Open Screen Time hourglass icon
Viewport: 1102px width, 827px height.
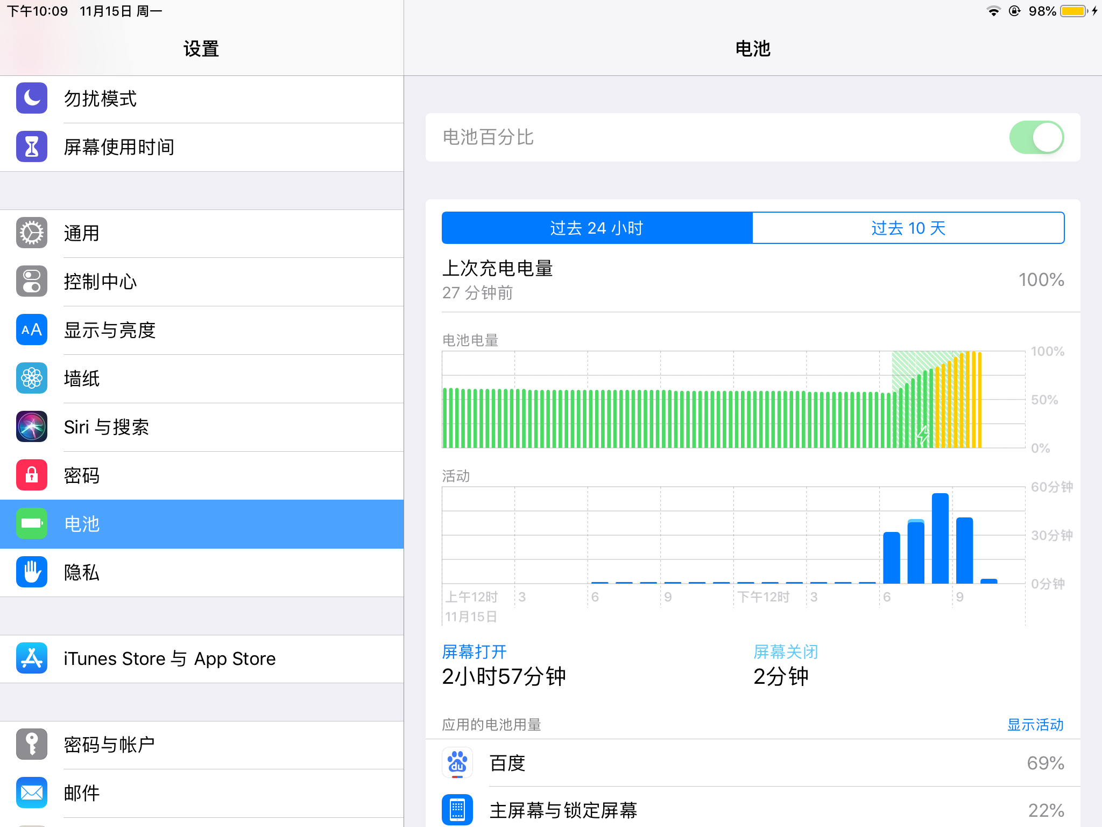pyautogui.click(x=32, y=147)
